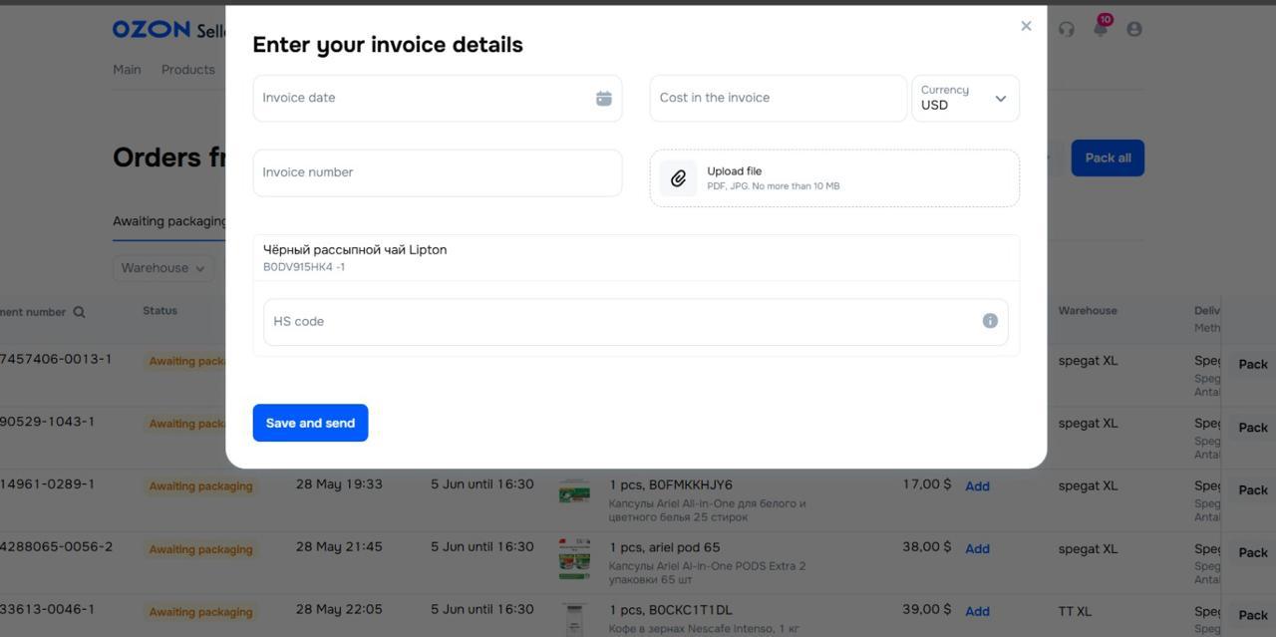
Task: Click 28 May 21:45 date cell
Action: tap(339, 547)
